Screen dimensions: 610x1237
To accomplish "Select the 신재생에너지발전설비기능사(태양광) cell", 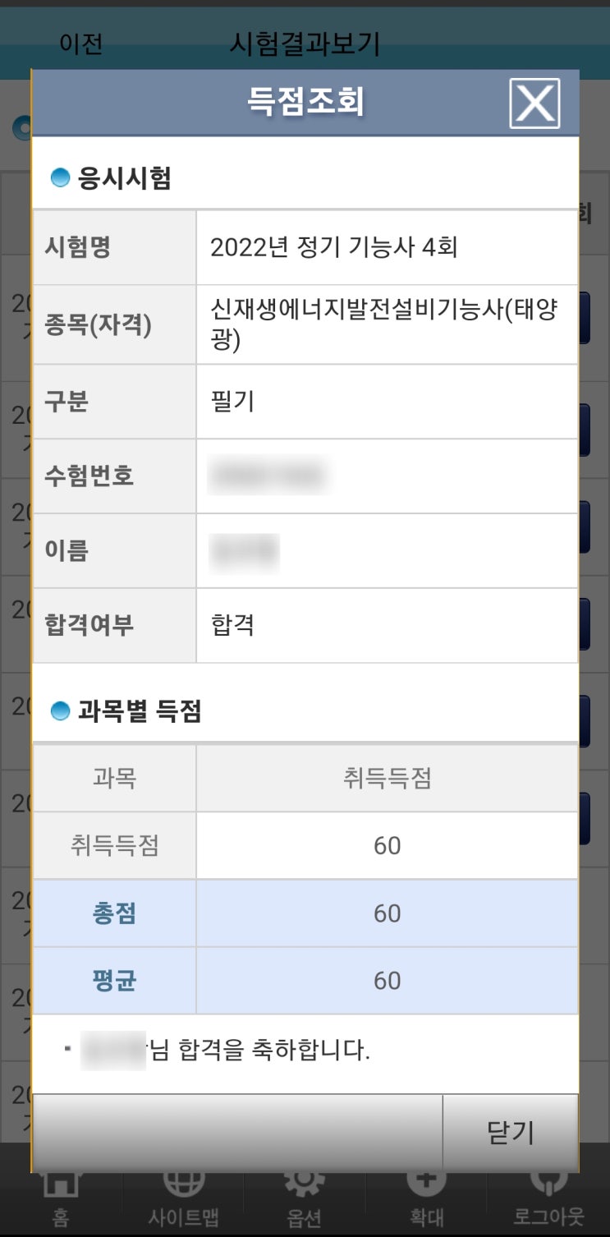I will point(383,324).
